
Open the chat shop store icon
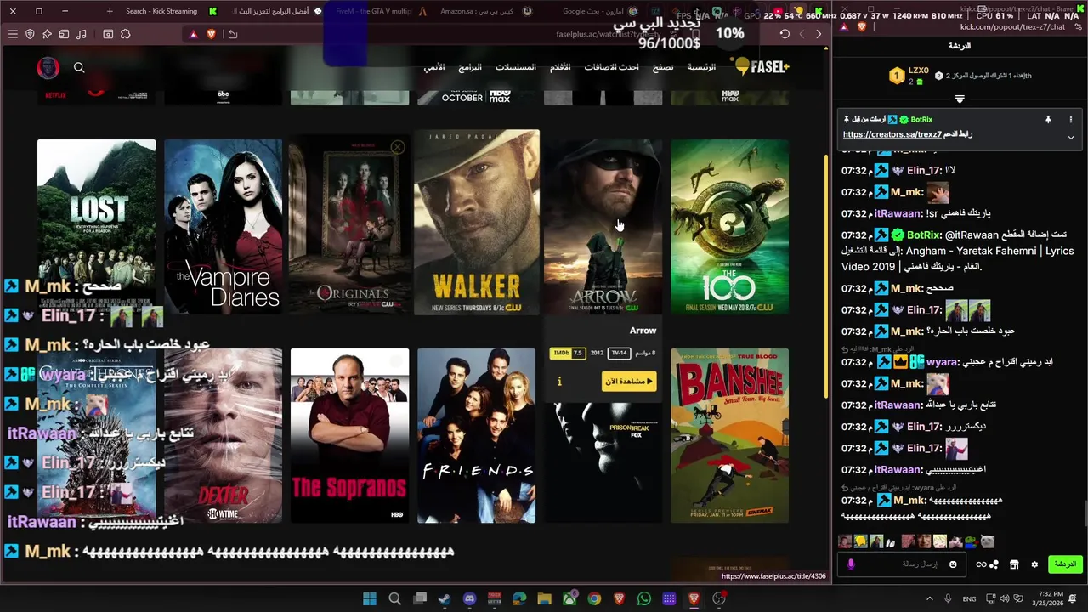(x=1014, y=564)
